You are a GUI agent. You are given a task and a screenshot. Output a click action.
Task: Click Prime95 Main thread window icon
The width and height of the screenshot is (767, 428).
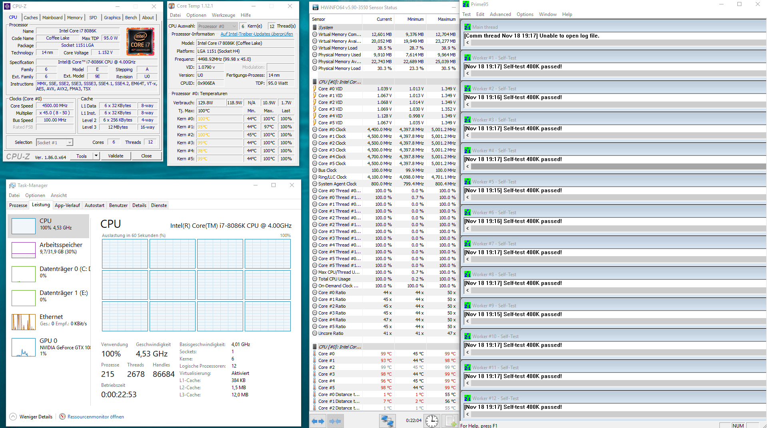[x=467, y=27]
